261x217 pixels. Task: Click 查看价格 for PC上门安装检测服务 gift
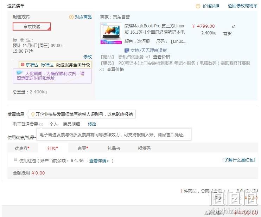click(115, 69)
